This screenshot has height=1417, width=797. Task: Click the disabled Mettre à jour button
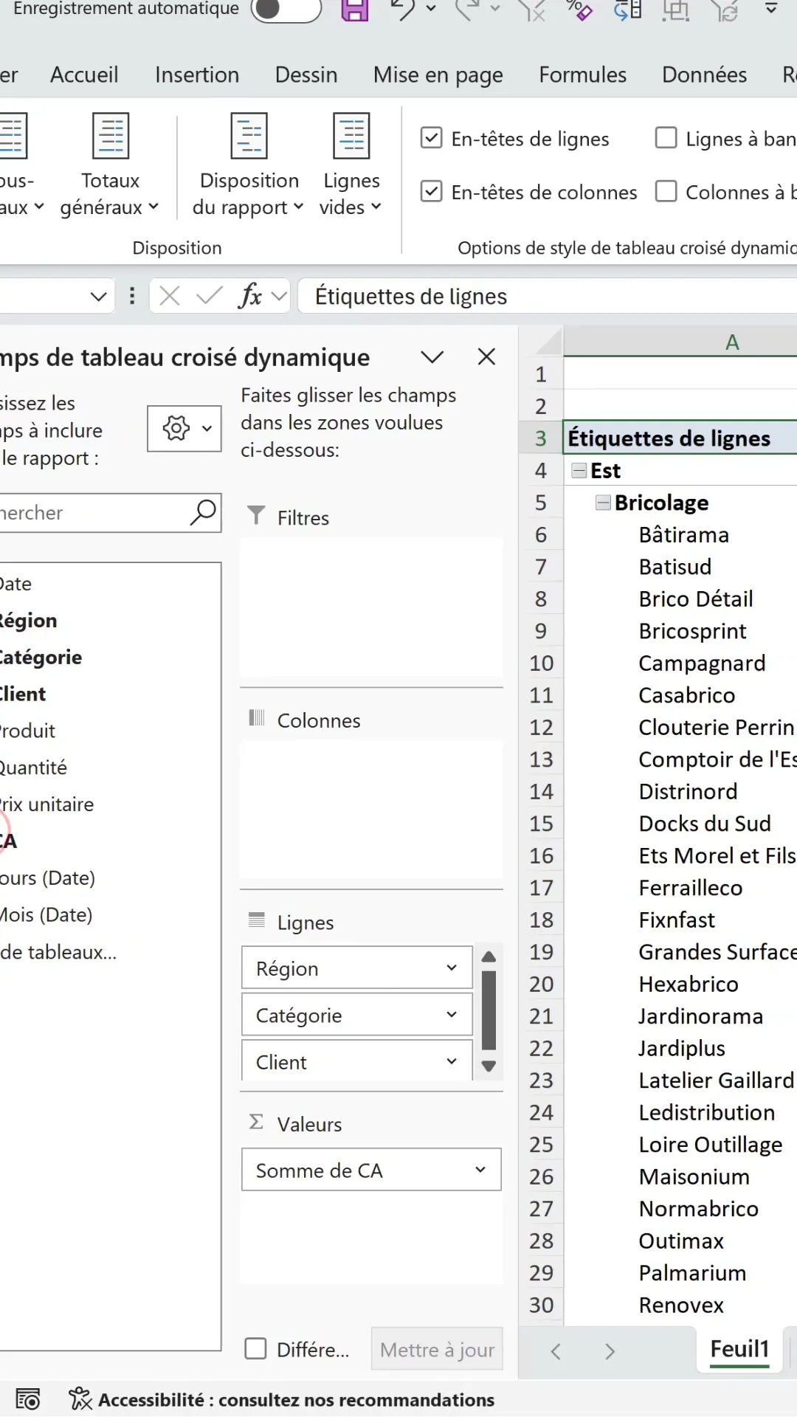tap(437, 1349)
